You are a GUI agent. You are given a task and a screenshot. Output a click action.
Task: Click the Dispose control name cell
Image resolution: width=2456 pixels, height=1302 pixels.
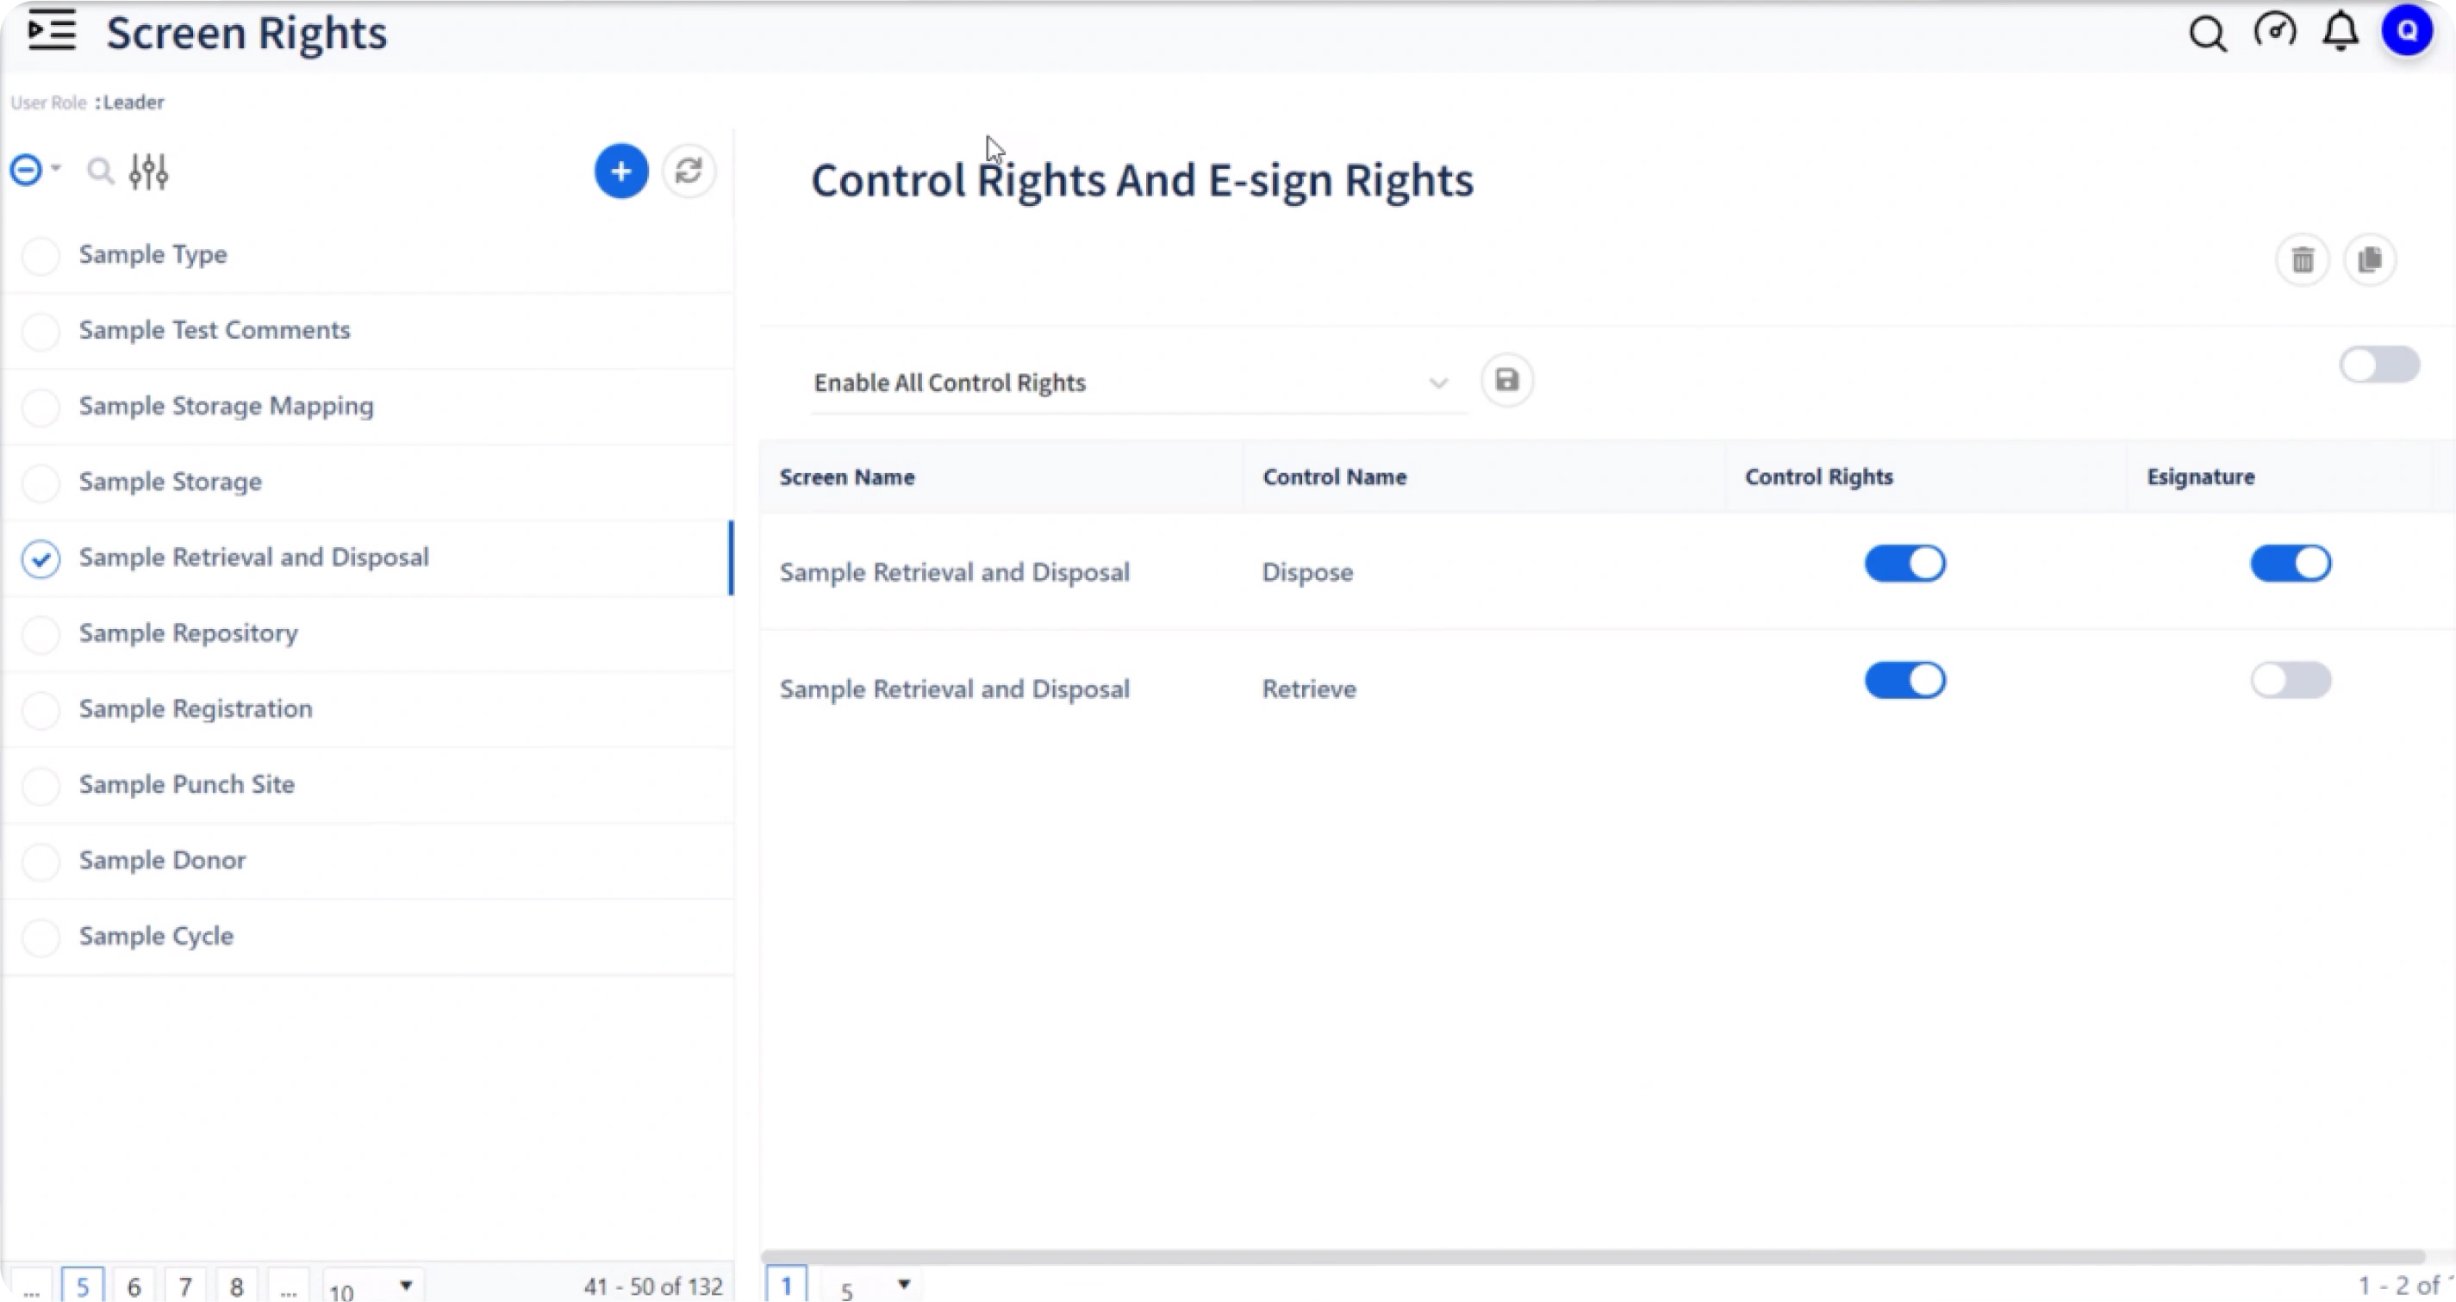(1307, 572)
